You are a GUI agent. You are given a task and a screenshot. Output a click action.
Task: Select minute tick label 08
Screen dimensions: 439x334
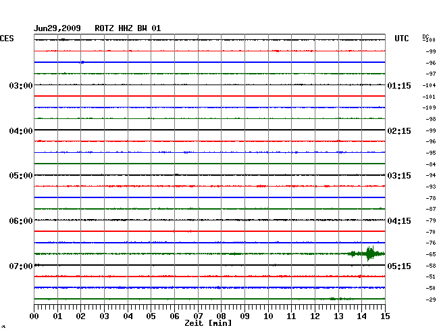(221, 316)
